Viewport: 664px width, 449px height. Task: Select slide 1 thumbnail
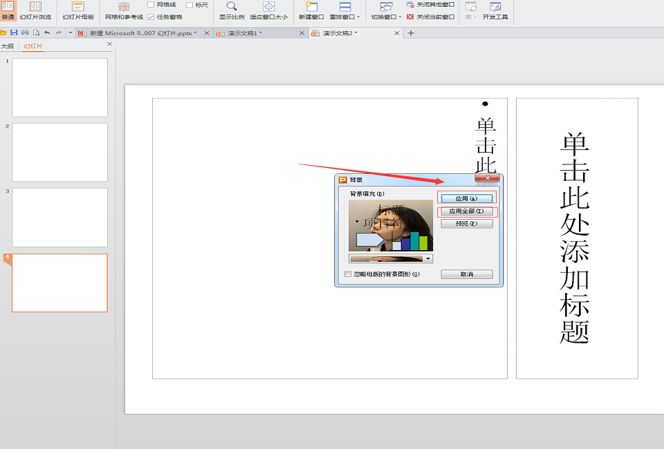pyautogui.click(x=59, y=87)
